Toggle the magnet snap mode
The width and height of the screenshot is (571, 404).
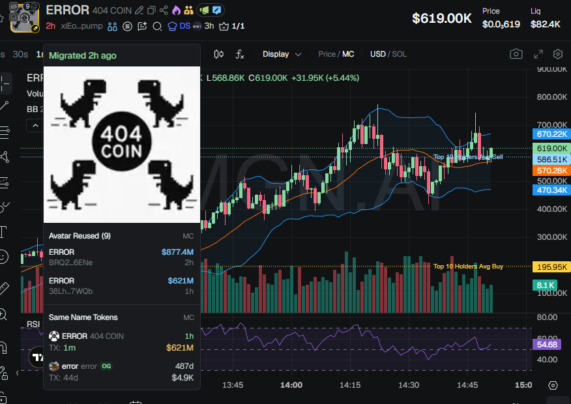point(3,347)
